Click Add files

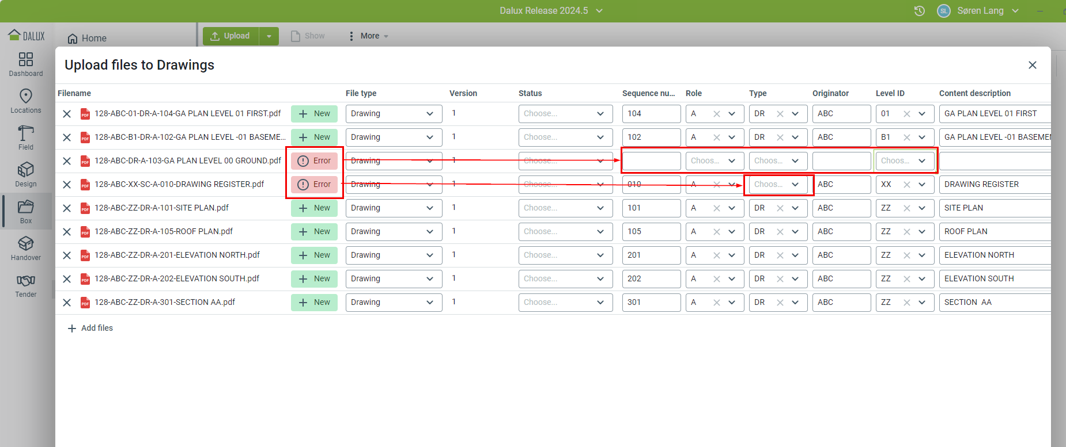tap(90, 328)
